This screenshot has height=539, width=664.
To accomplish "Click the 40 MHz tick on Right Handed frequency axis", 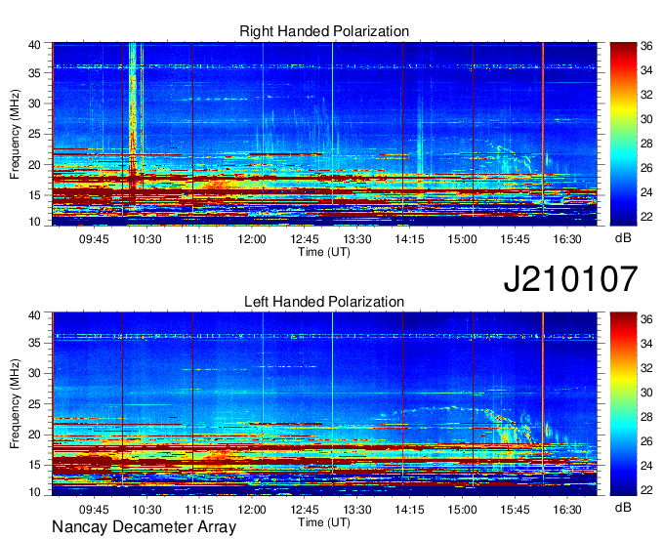I will click(x=34, y=45).
